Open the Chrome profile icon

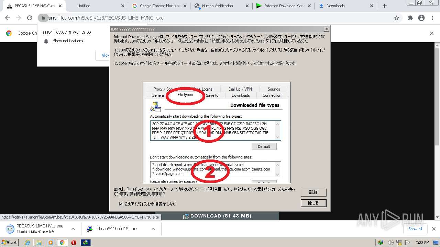[x=421, y=18]
